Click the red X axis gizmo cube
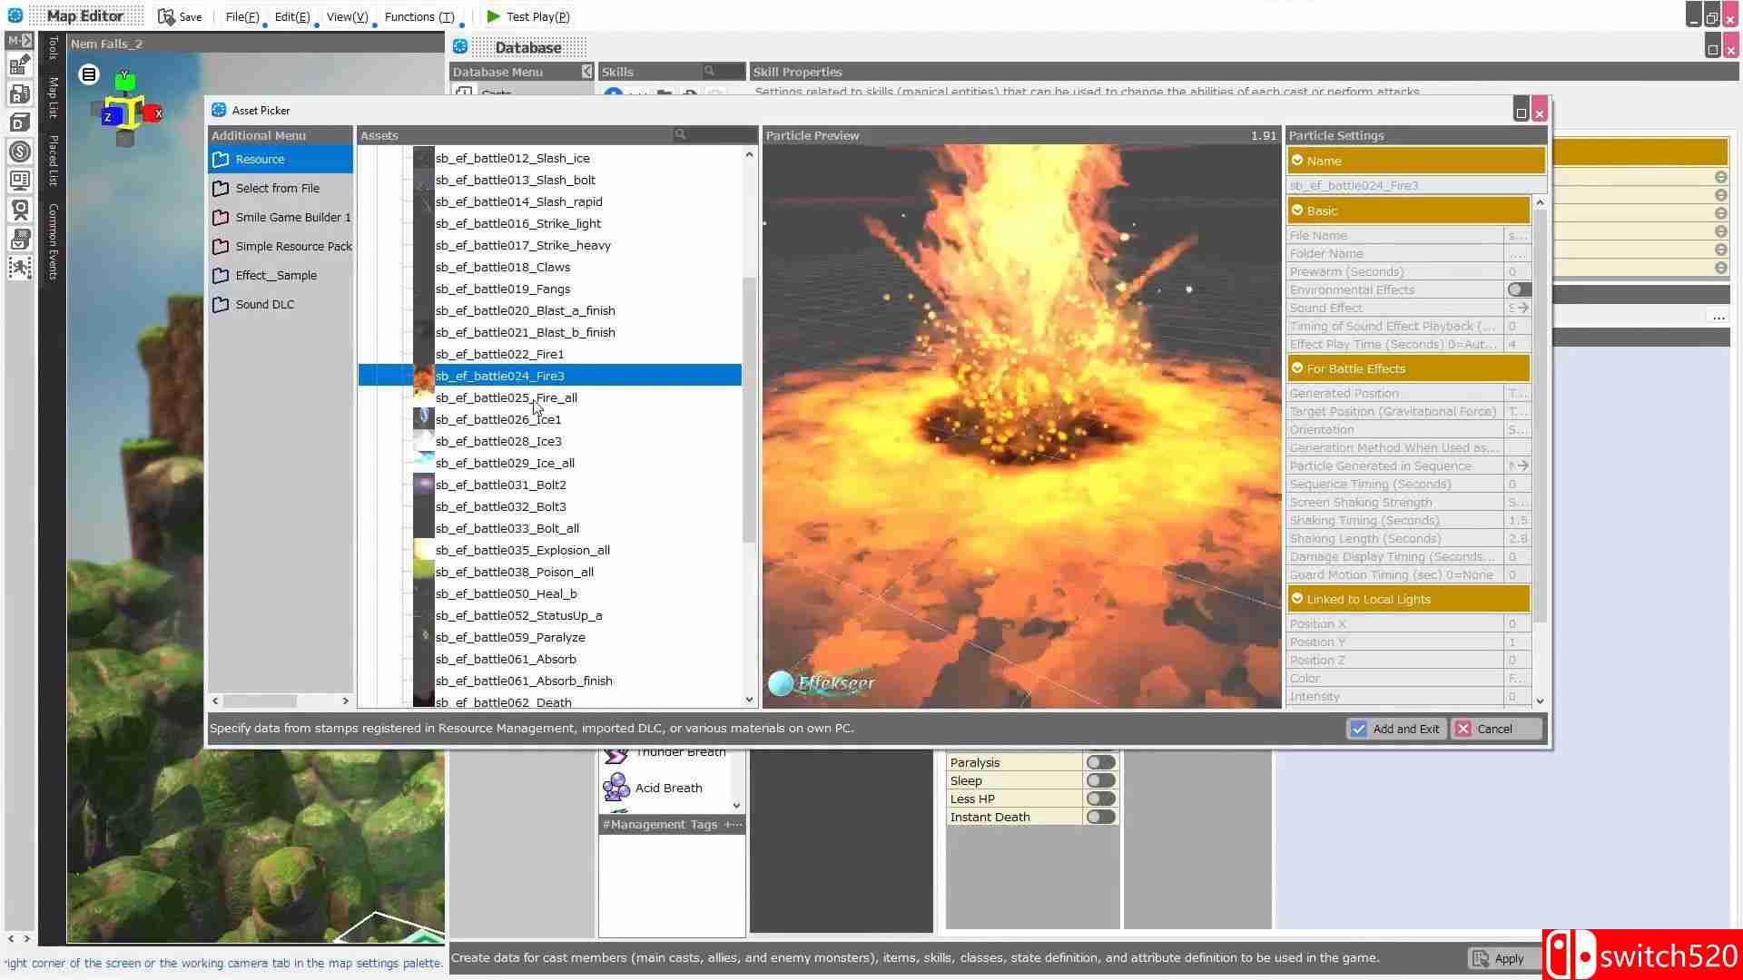This screenshot has width=1743, height=980. coord(154,113)
